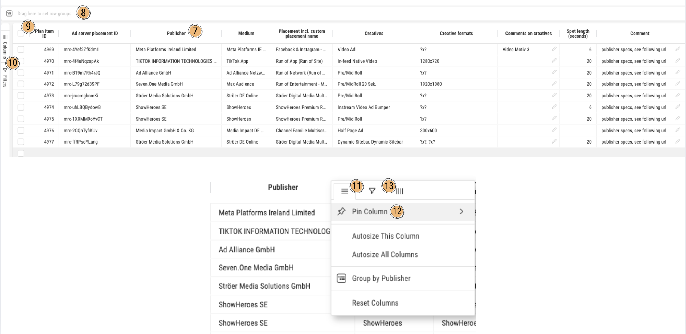Sort by the Spot length column header
Image resolution: width=686 pixels, height=334 pixels.
coord(578,34)
